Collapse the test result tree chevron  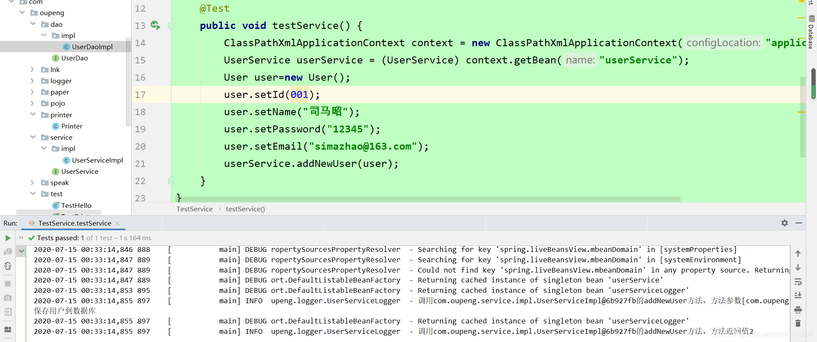21,251
